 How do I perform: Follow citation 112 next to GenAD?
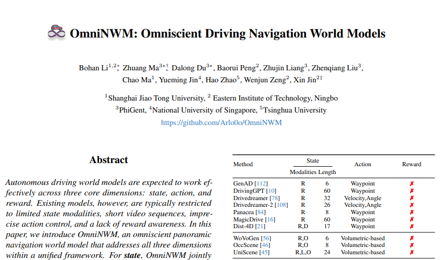(261, 184)
